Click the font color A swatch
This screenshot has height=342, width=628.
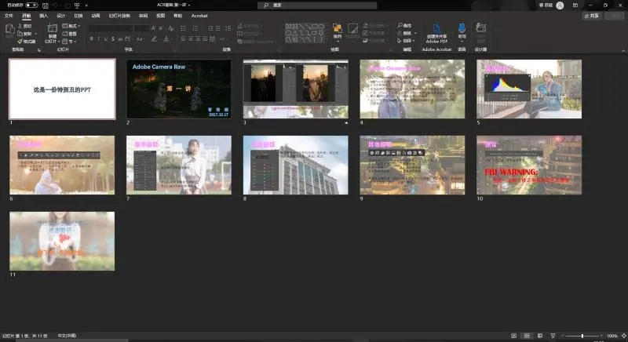166,38
